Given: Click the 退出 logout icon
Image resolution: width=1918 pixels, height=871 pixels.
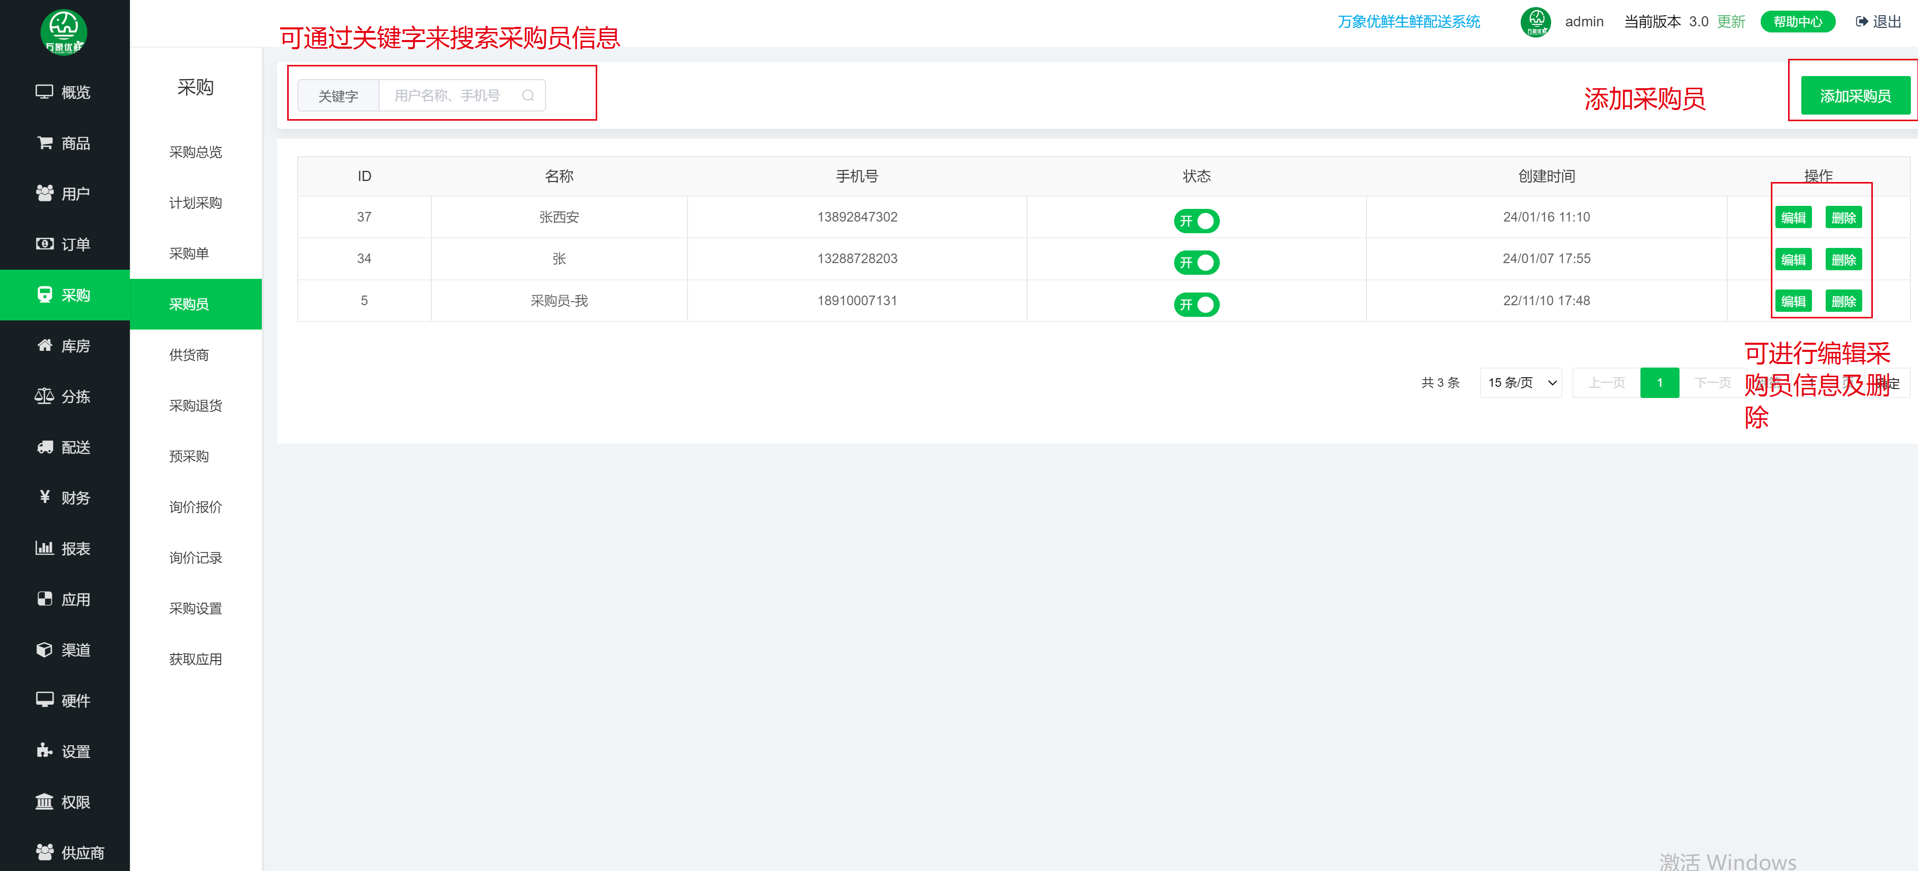Looking at the screenshot, I should 1861,22.
